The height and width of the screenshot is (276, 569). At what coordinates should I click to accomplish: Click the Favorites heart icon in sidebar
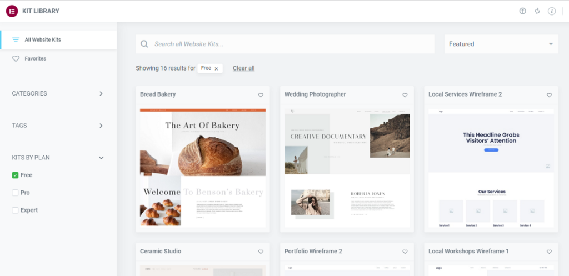(x=16, y=58)
